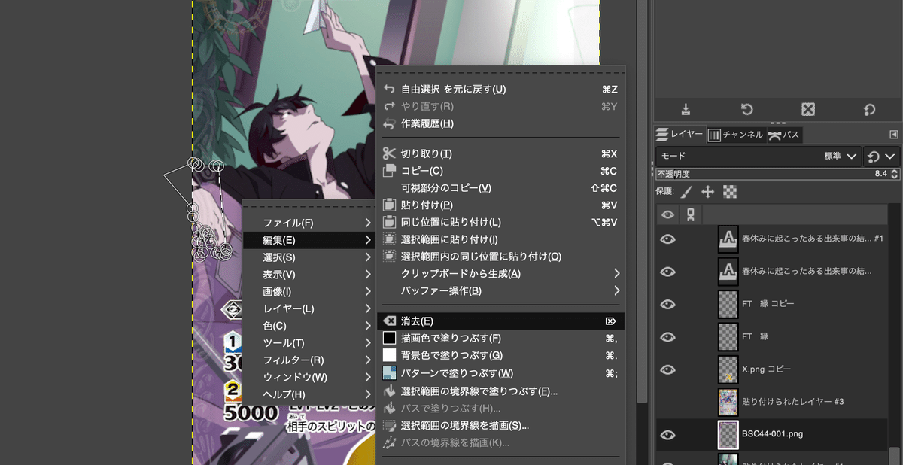
Task: Click the bucket icon for 選択範囲の境界線で塗りつぶす
Action: [x=389, y=391]
